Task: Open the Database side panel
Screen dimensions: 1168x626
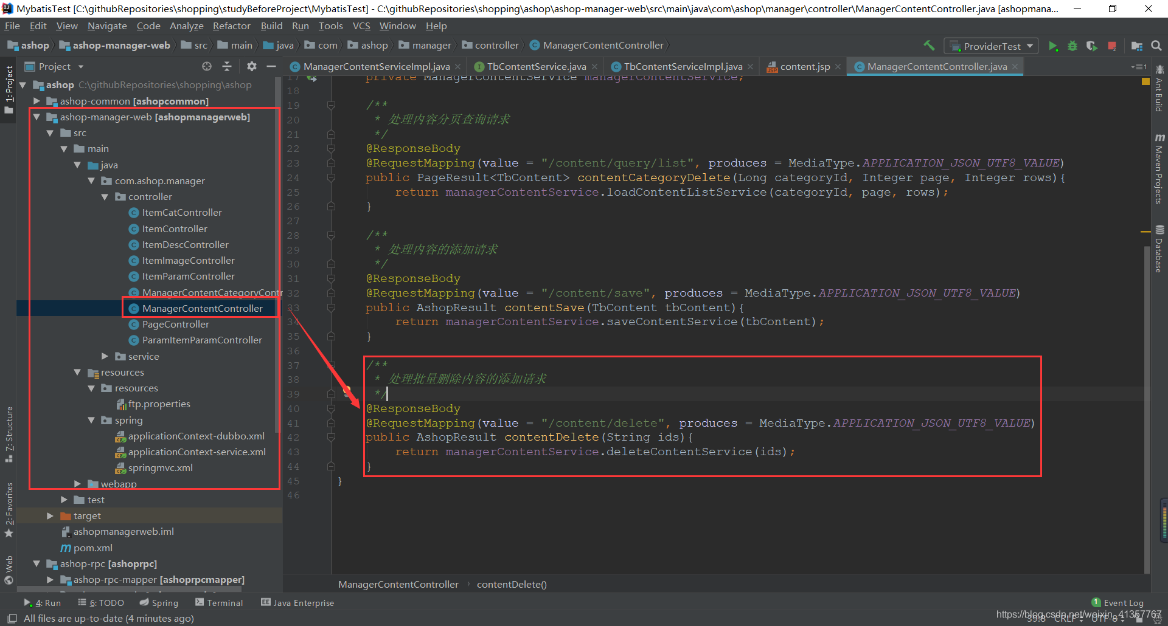Action: 1159,249
